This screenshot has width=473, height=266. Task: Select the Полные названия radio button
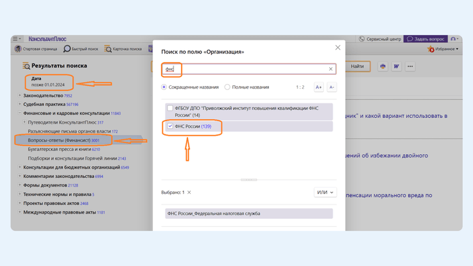tap(227, 87)
